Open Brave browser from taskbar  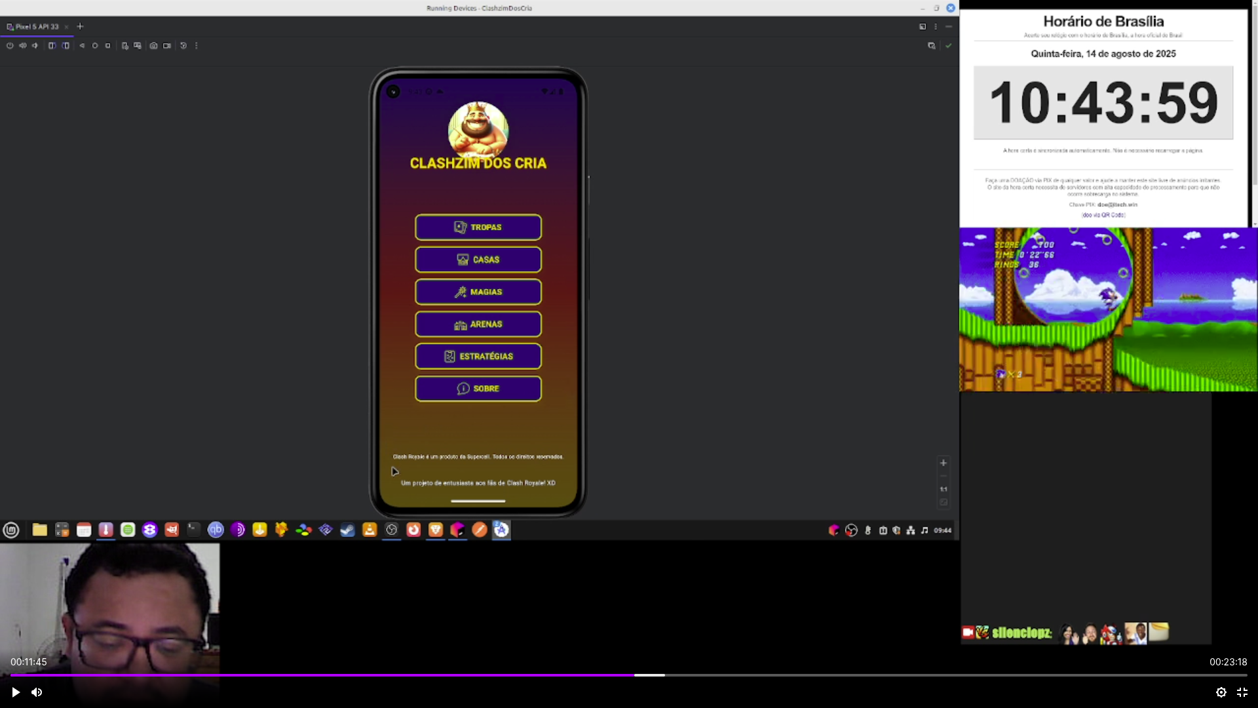(x=436, y=530)
